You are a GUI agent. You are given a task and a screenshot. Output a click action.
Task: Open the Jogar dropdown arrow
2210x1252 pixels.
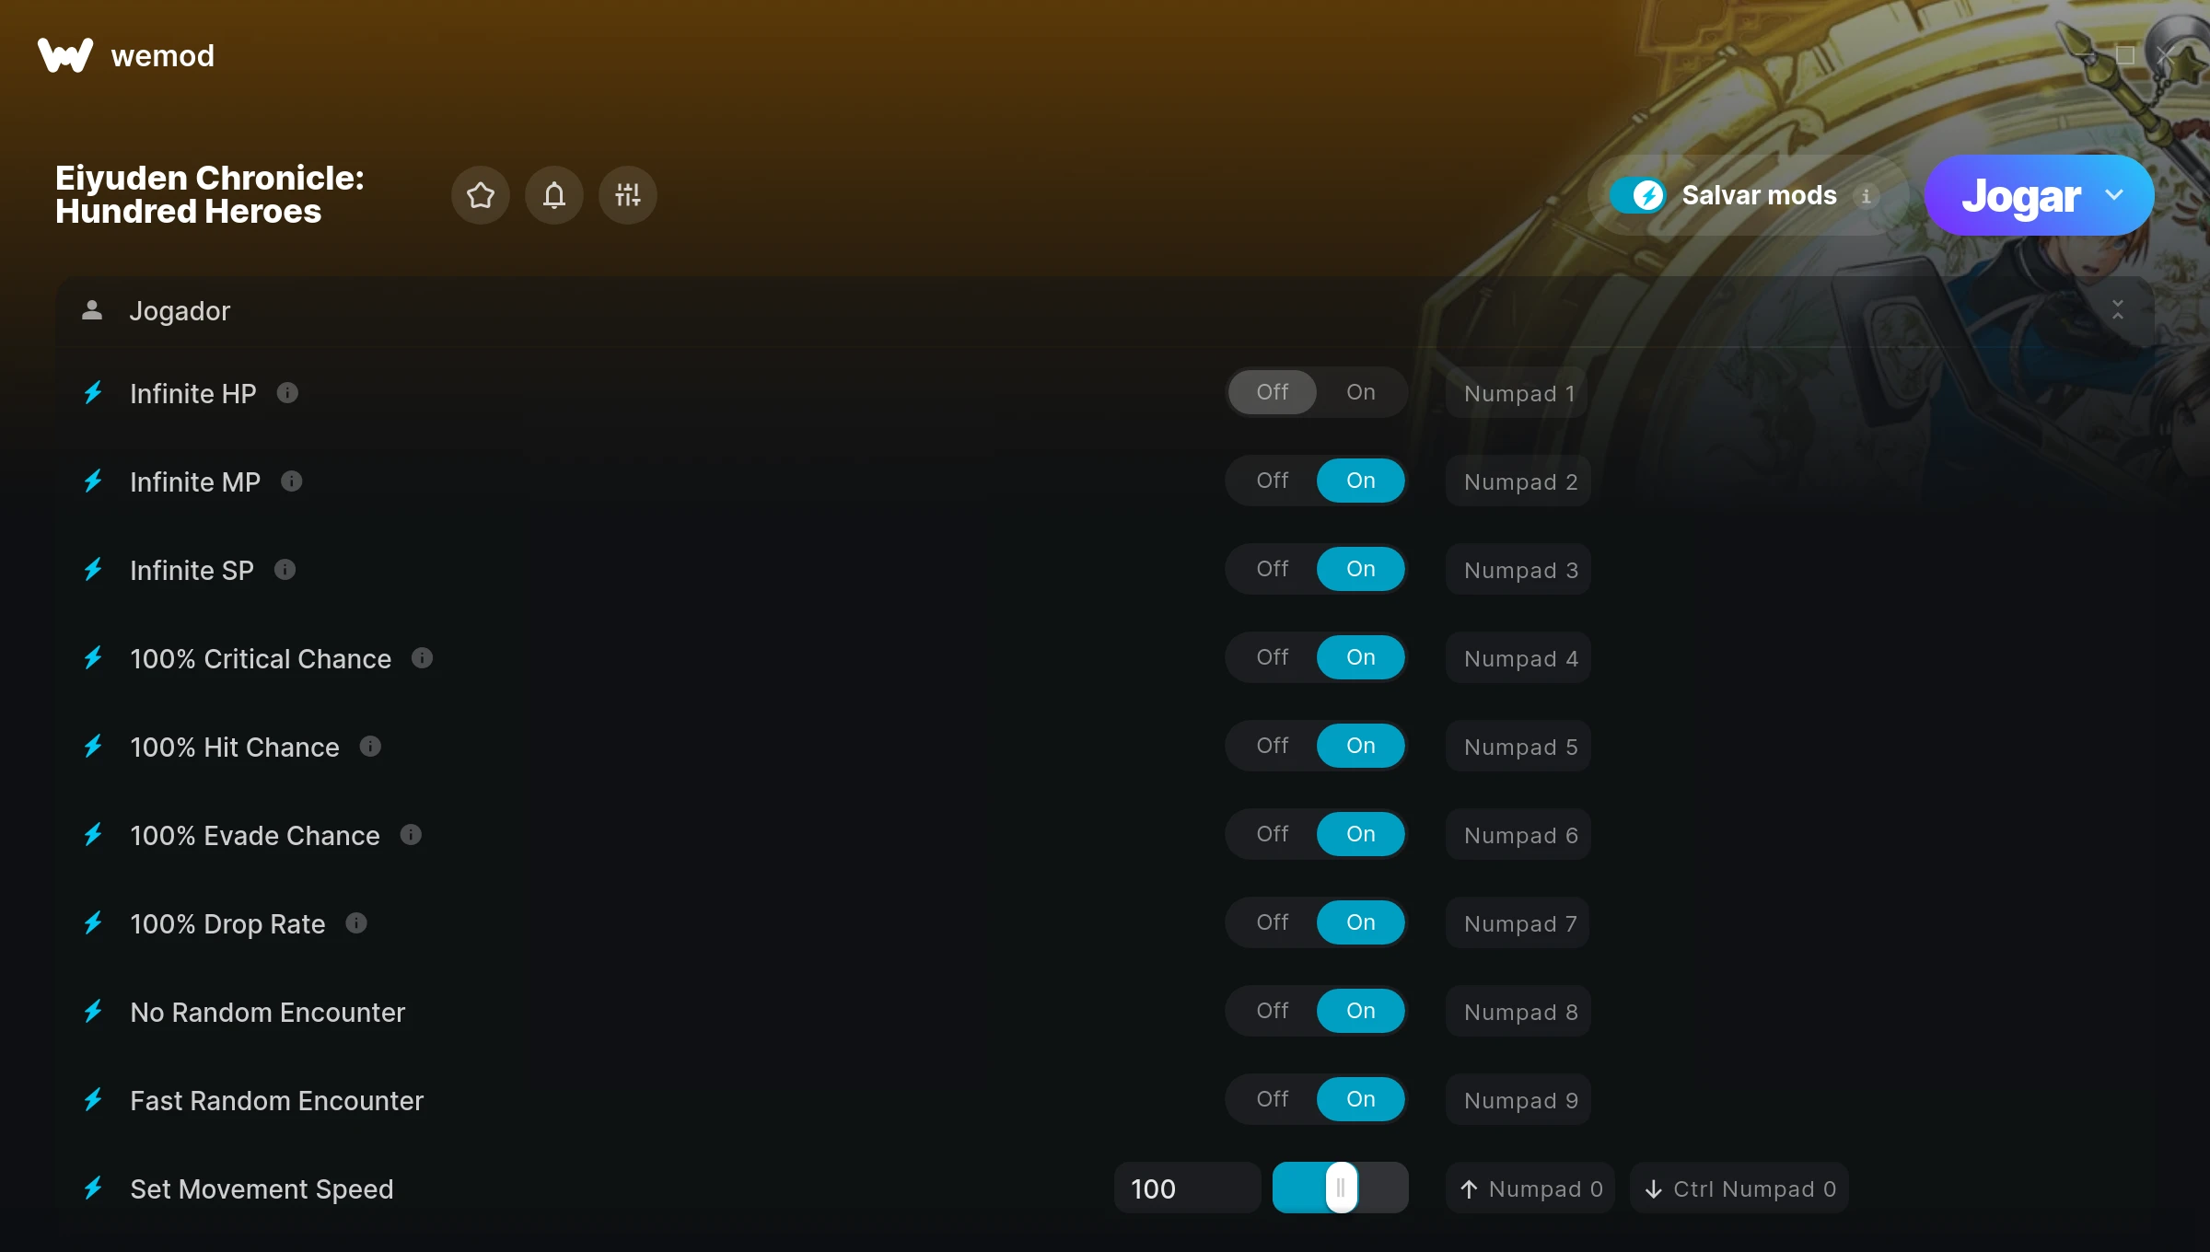coord(2114,195)
